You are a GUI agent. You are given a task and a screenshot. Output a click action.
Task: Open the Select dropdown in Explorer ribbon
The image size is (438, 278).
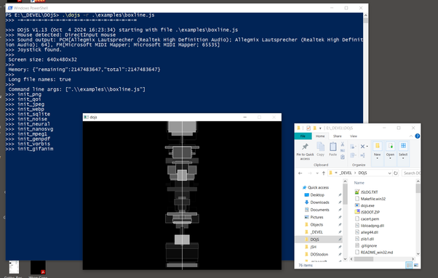pos(403,151)
